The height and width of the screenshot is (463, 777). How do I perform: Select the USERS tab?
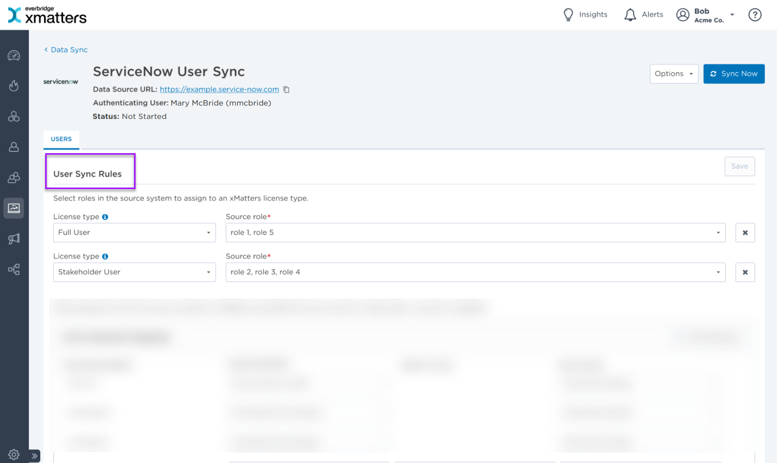61,139
